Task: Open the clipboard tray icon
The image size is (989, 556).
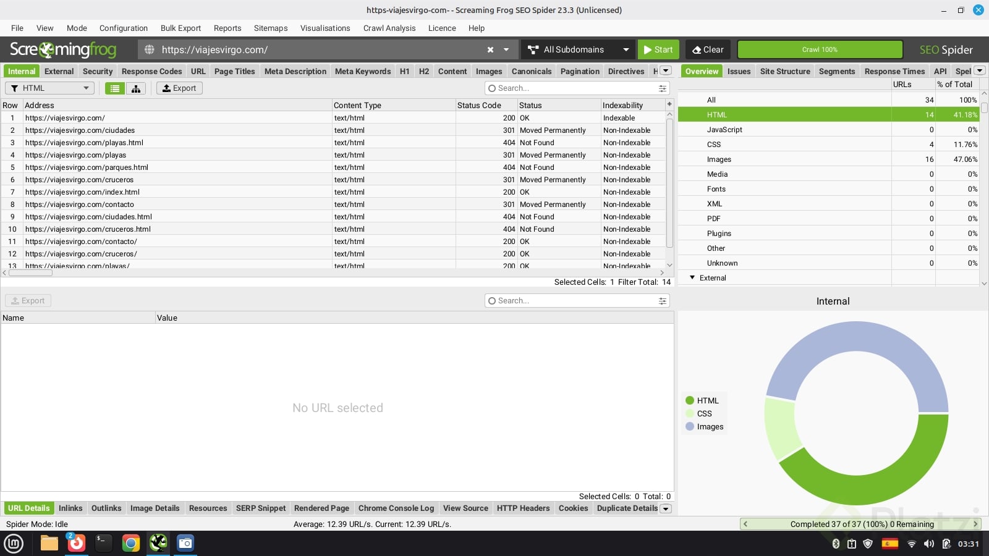Action: (852, 544)
